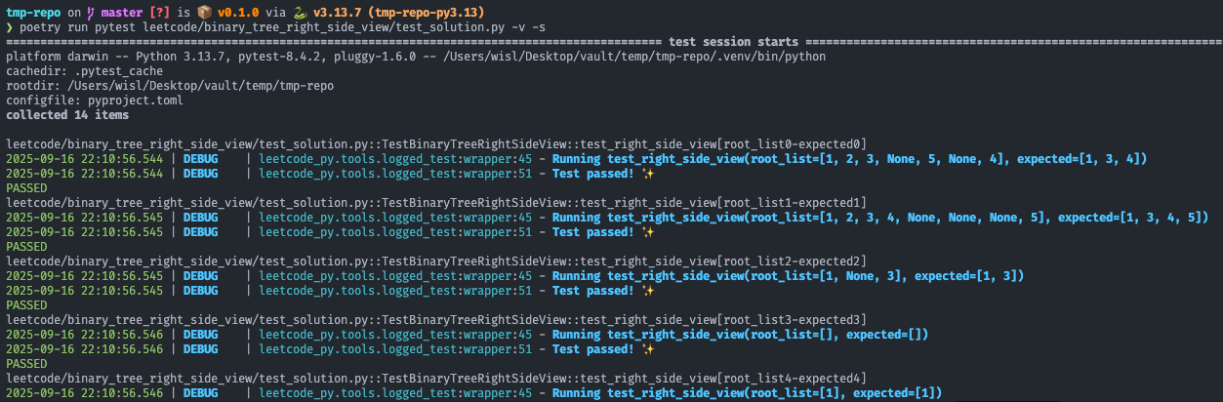Click the sparkles emoji after first Test passed
The image size is (1223, 402).
point(648,174)
